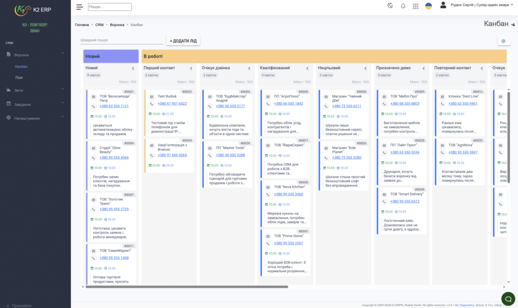Go to CRM breadcrumb

tap(99, 25)
